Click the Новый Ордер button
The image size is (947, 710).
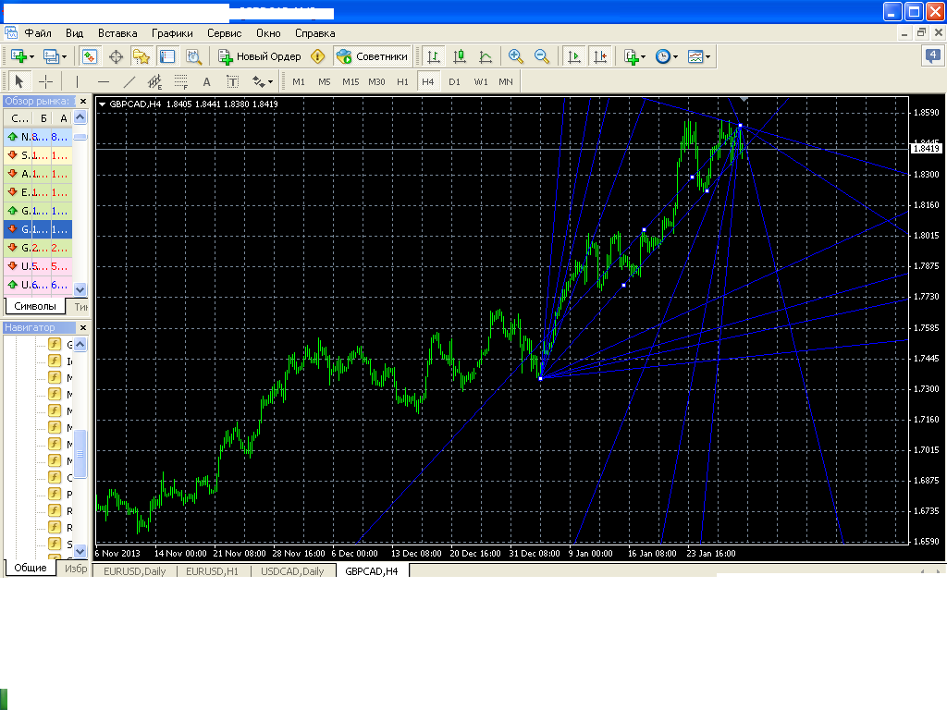coord(260,56)
